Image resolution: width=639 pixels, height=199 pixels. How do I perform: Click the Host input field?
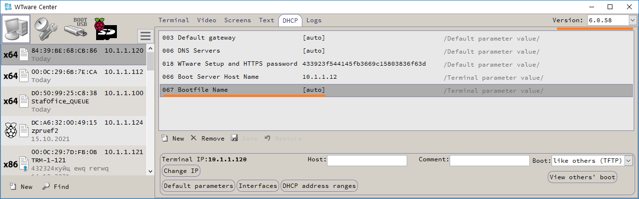pos(367,160)
